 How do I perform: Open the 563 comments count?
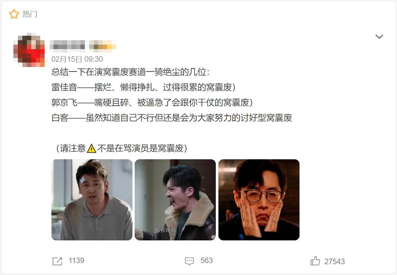pyautogui.click(x=206, y=260)
